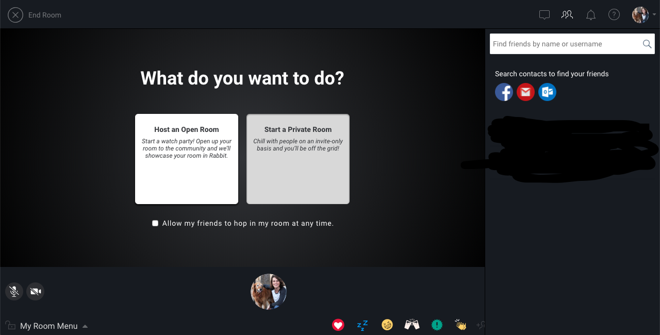Screen dimensions: 660x335
Task: Check Allow my friends to hop in
Action: coord(155,223)
